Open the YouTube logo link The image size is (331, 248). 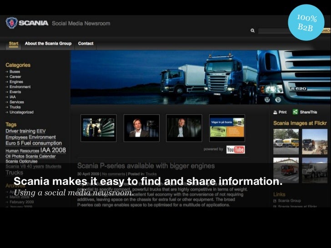(x=236, y=149)
